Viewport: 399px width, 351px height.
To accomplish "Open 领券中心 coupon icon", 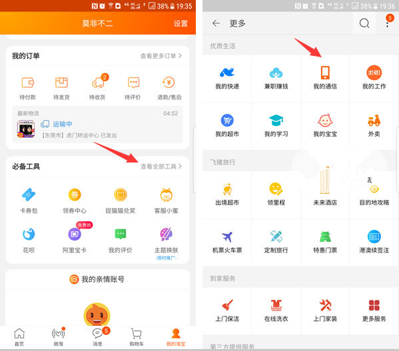I will coord(75,195).
